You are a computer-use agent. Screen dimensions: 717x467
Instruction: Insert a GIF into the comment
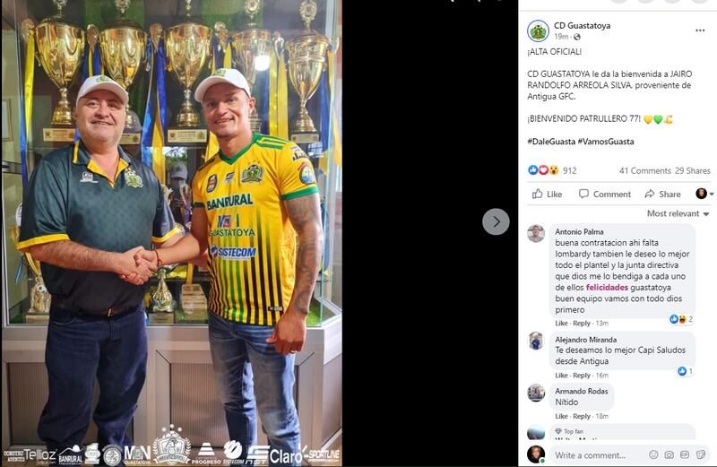pyautogui.click(x=685, y=454)
